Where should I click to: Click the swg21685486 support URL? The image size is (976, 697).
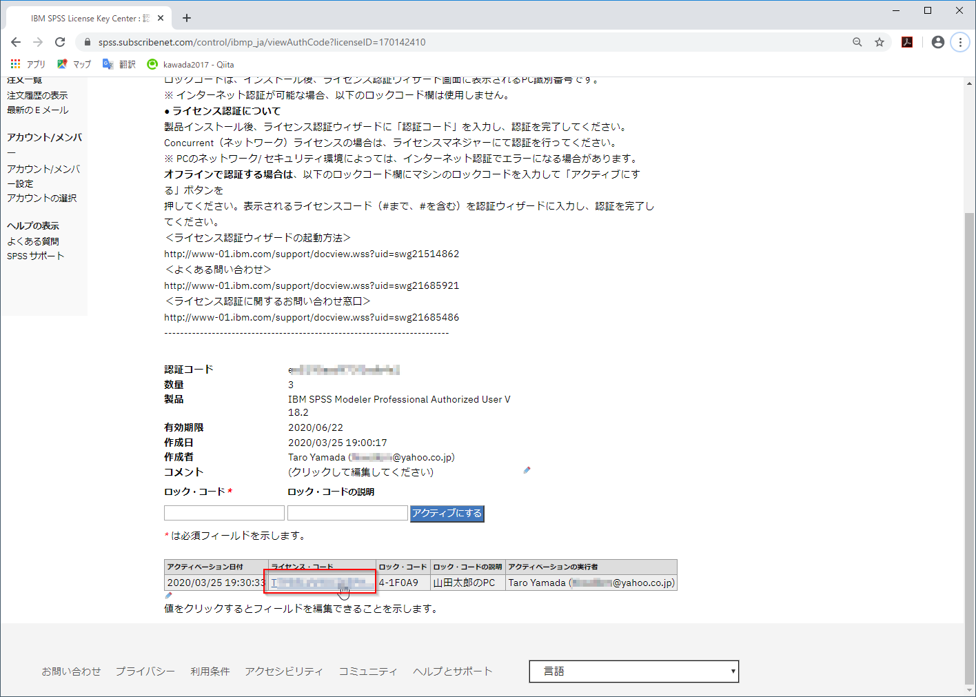pos(312,317)
